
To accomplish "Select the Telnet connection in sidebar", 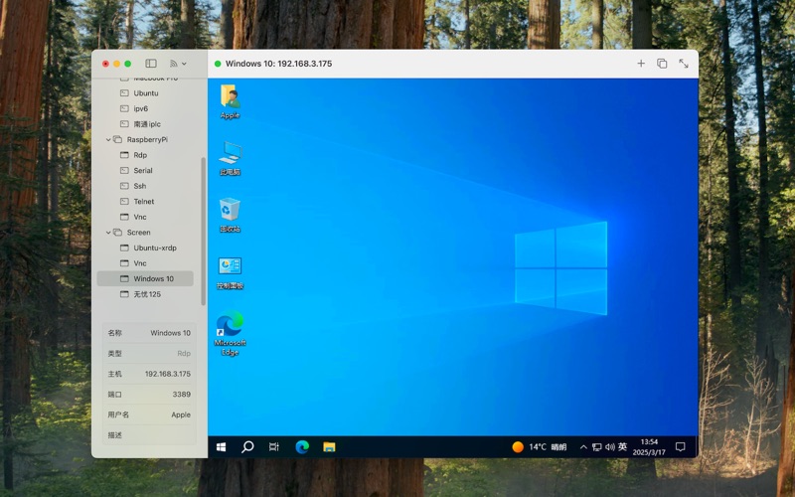I will [143, 202].
